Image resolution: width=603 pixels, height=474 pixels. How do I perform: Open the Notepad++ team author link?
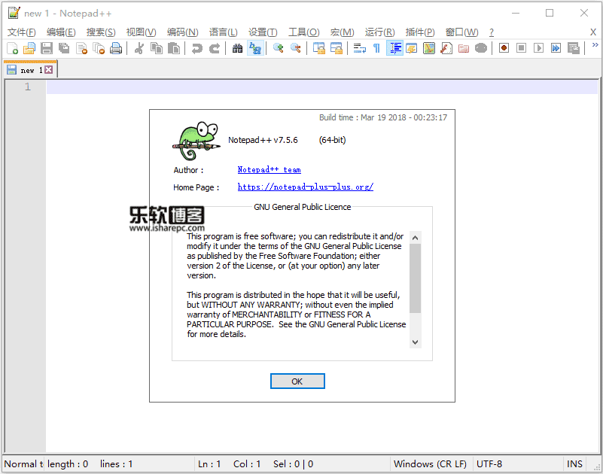[x=270, y=169]
